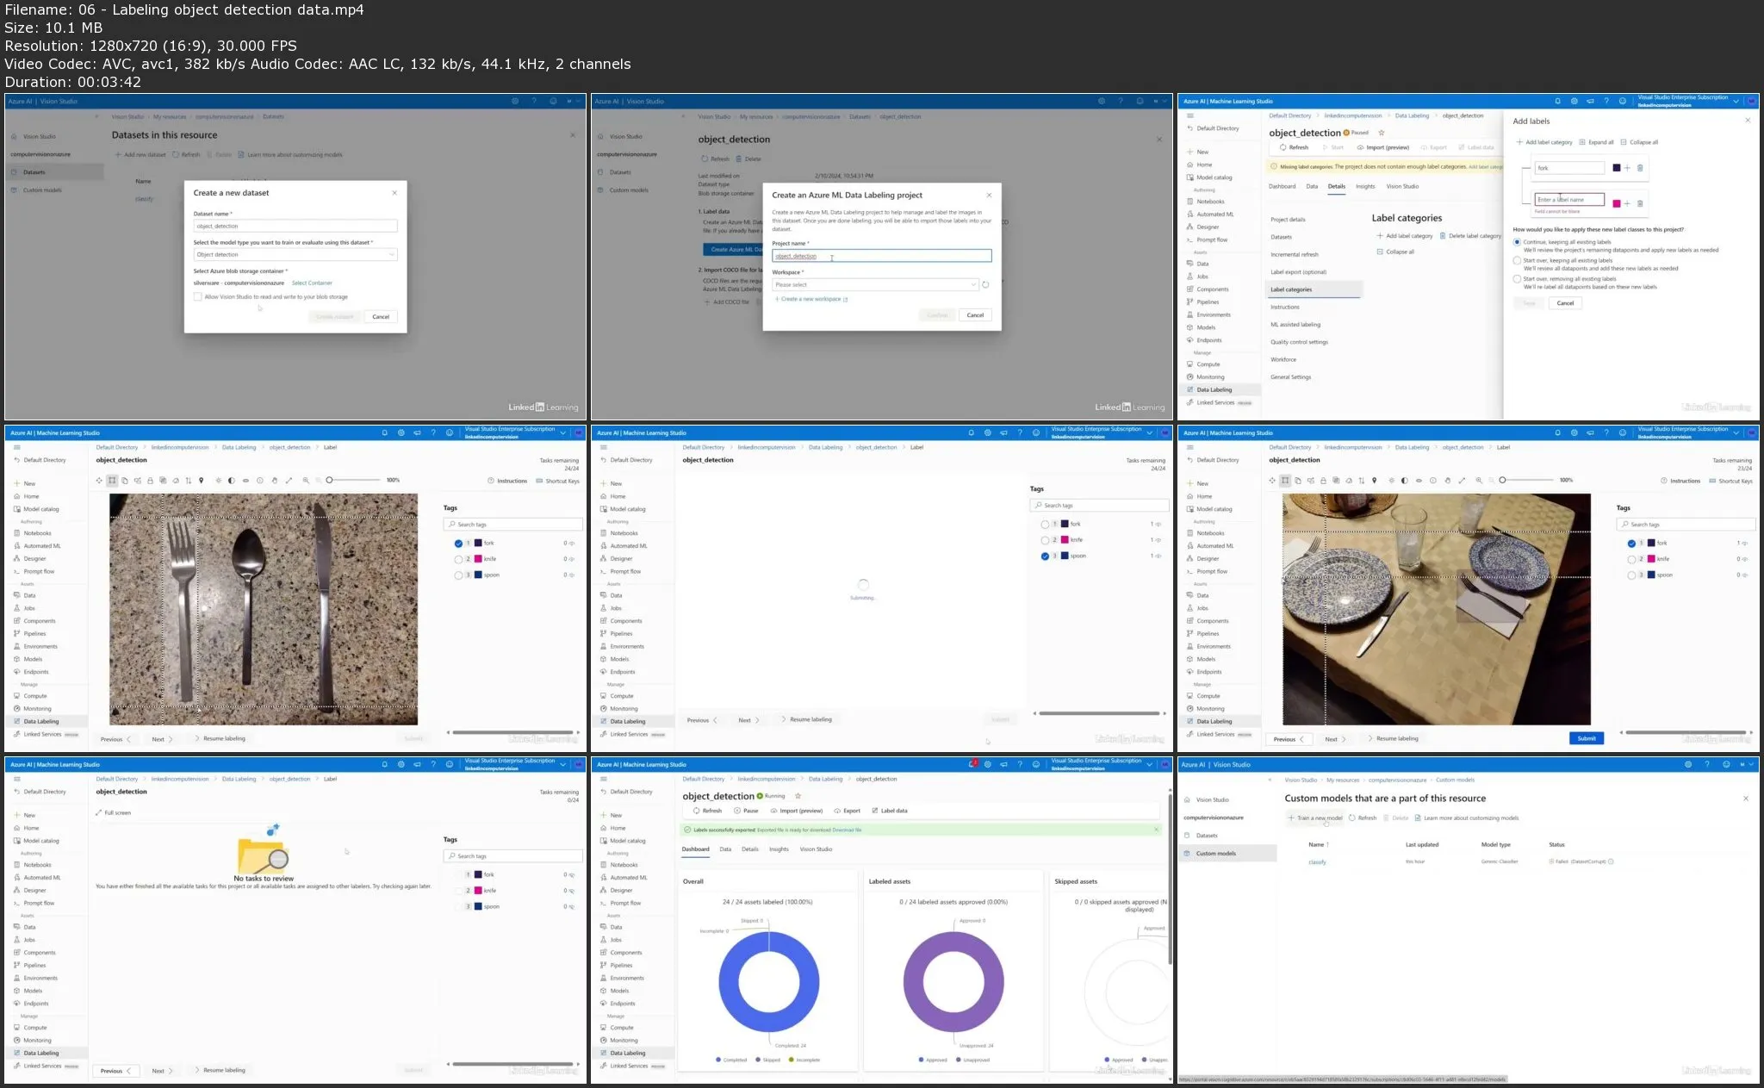
Task: Switch to Details tab in Running dashboard frame
Action: 750,849
